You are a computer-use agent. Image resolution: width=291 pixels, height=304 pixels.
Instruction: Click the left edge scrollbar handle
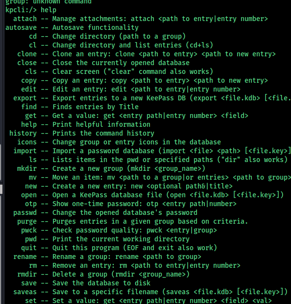point(1,189)
